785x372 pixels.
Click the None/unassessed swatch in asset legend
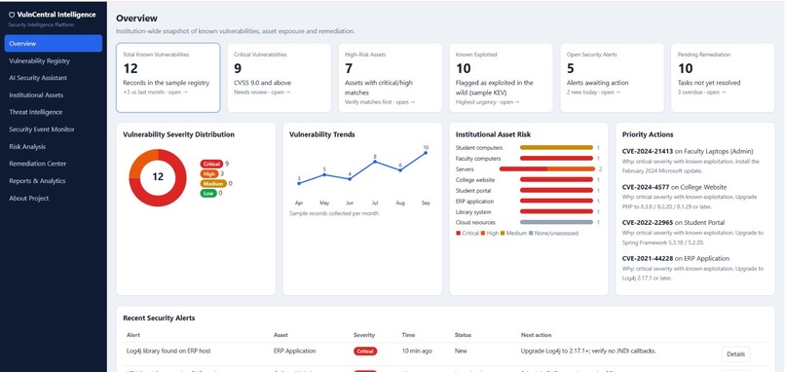532,234
